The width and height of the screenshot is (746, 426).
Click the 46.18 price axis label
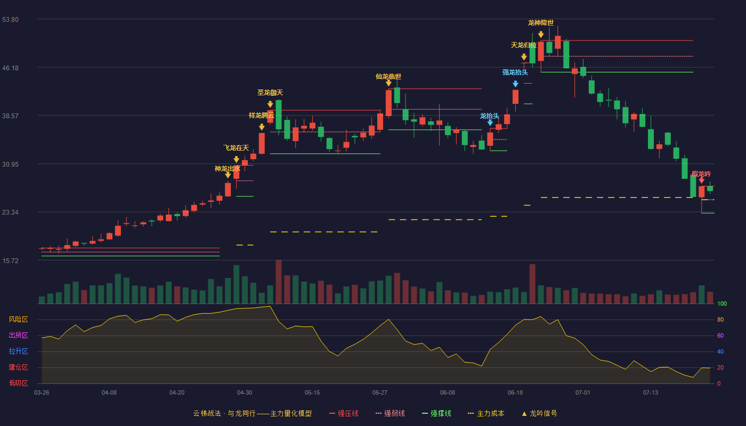10,68
